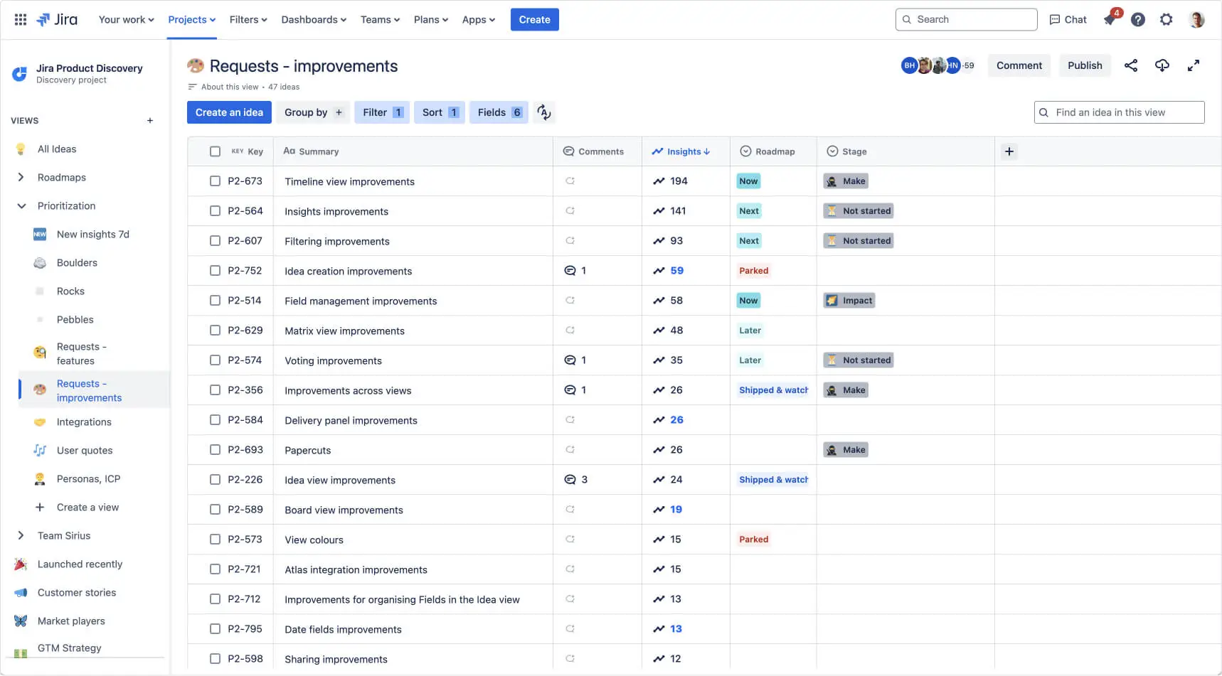Expand the Team Sirius section
Screen dimensions: 1222x676
coord(21,536)
